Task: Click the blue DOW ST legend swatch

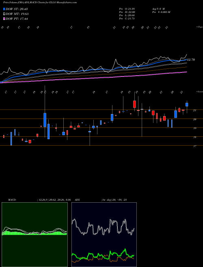Action: (4, 9)
